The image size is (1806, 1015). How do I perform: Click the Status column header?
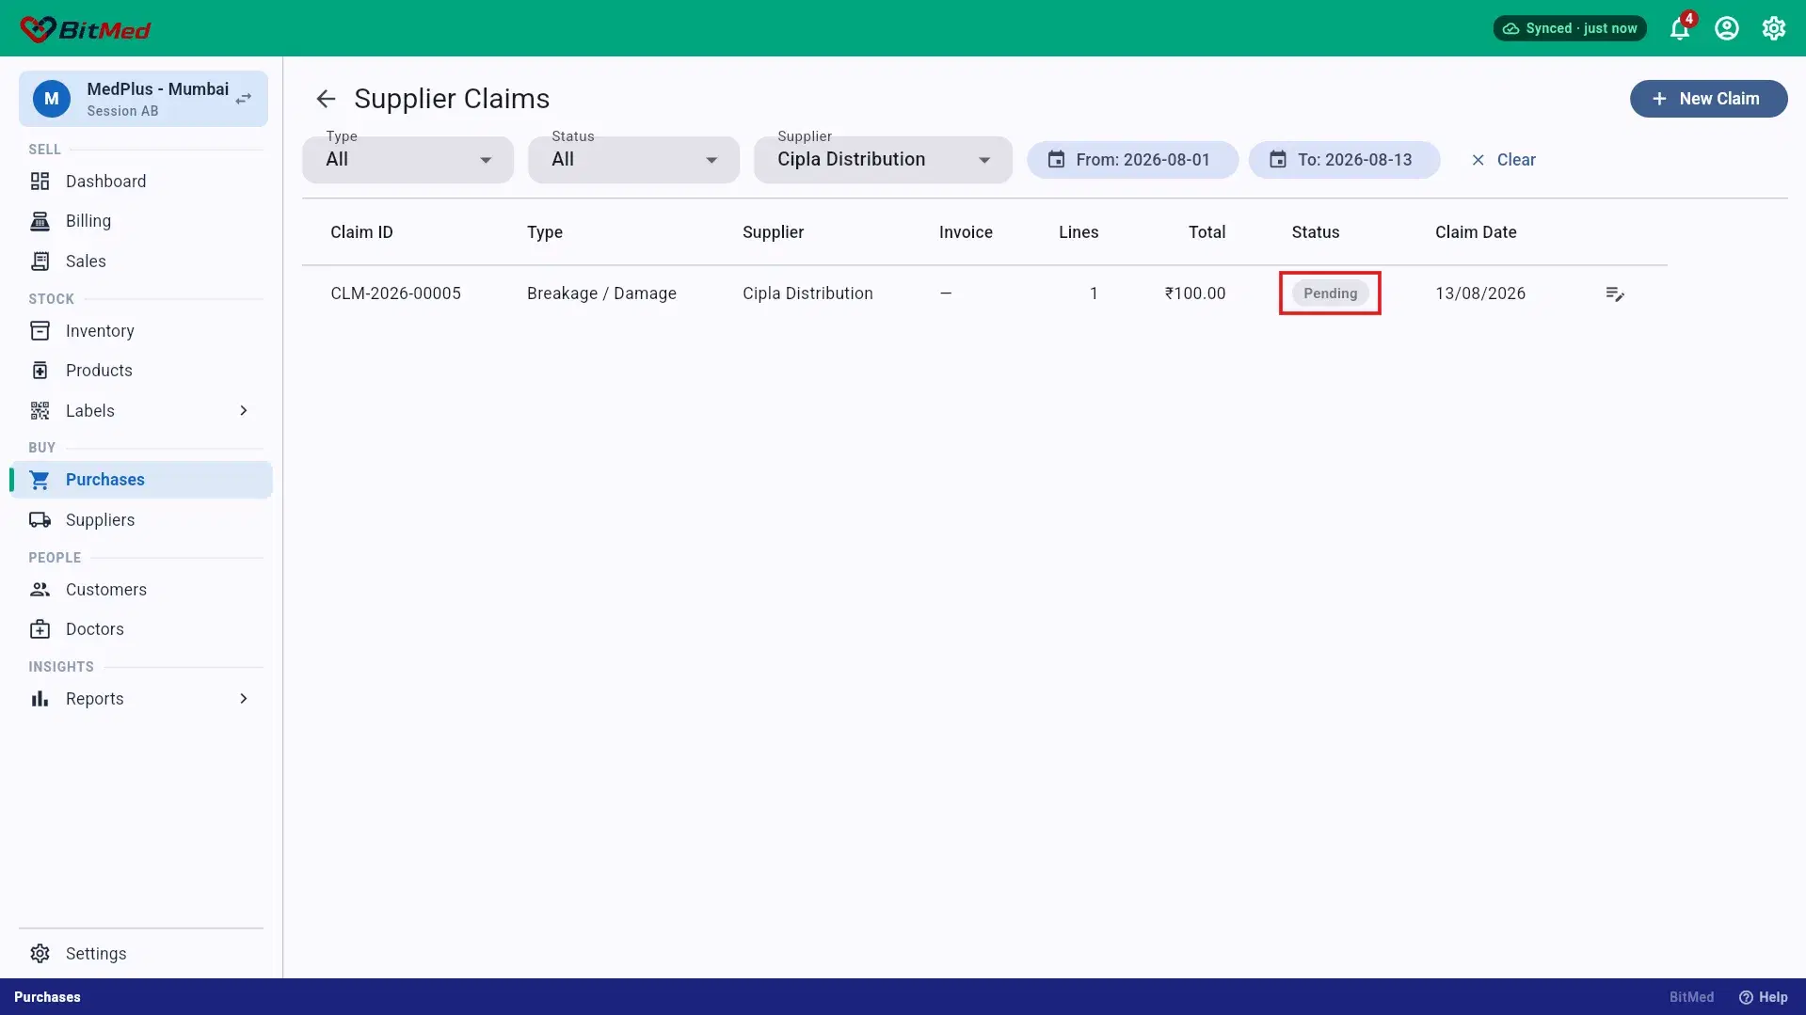pyautogui.click(x=1315, y=232)
